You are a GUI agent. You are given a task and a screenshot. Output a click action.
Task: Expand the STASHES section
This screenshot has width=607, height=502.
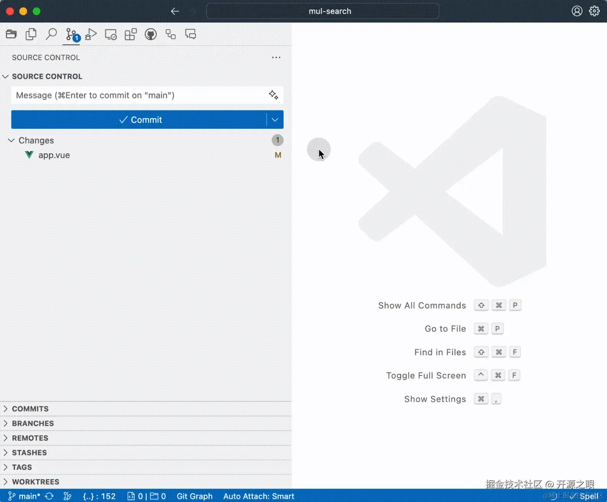tap(146, 453)
